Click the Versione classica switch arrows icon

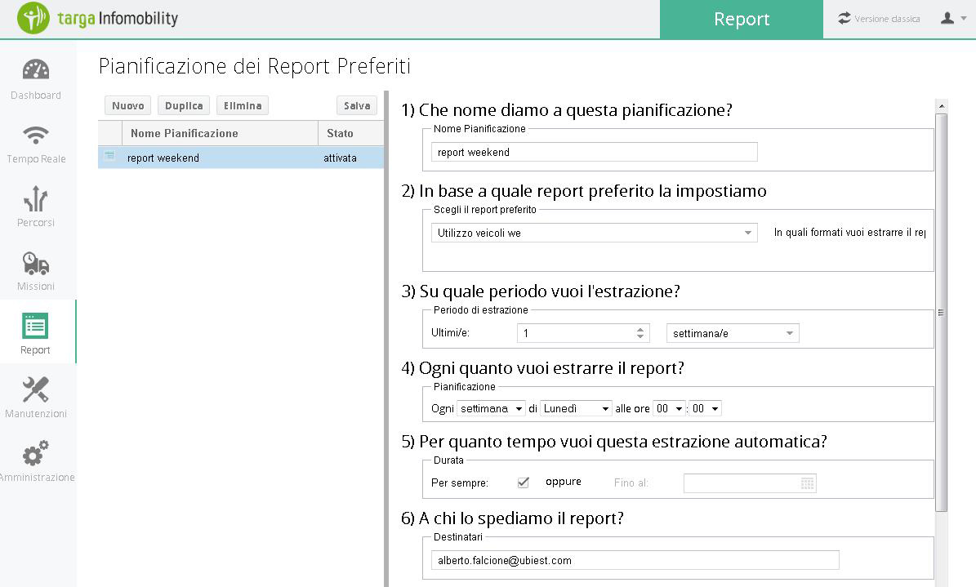844,18
